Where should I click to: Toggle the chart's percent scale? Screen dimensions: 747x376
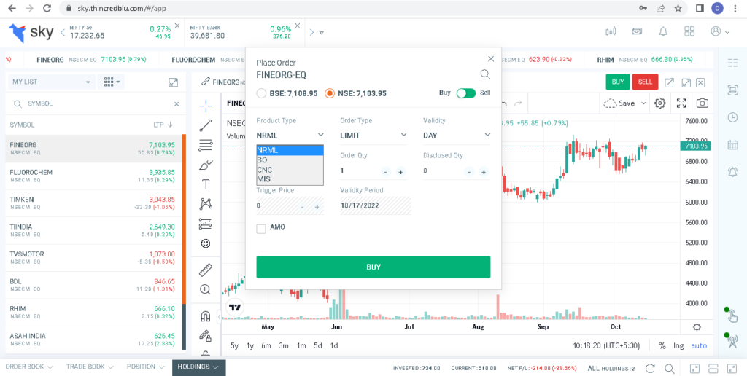tap(662, 346)
